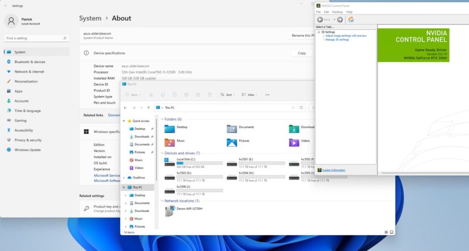The image size is (469, 251).
Task: Collapse the Folders (6) group
Action: [162, 119]
